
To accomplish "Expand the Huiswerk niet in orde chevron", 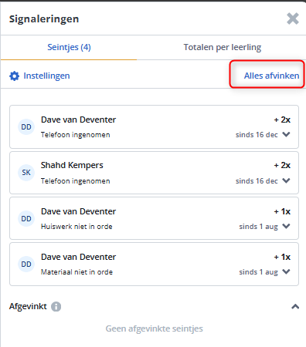I will [x=286, y=226].
